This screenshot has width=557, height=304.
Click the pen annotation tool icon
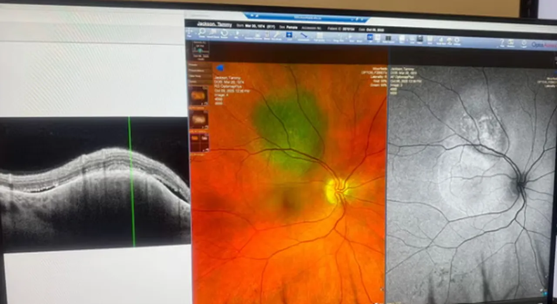click(277, 35)
